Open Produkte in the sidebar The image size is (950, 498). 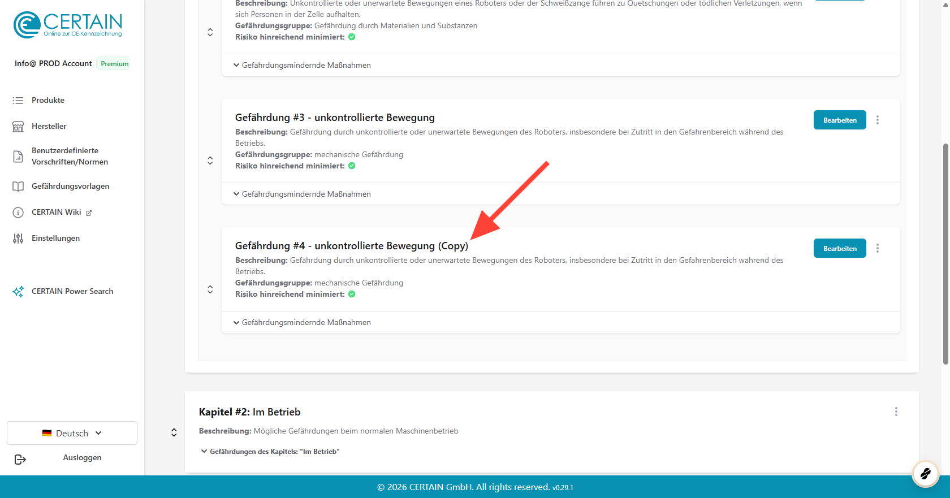pos(48,100)
